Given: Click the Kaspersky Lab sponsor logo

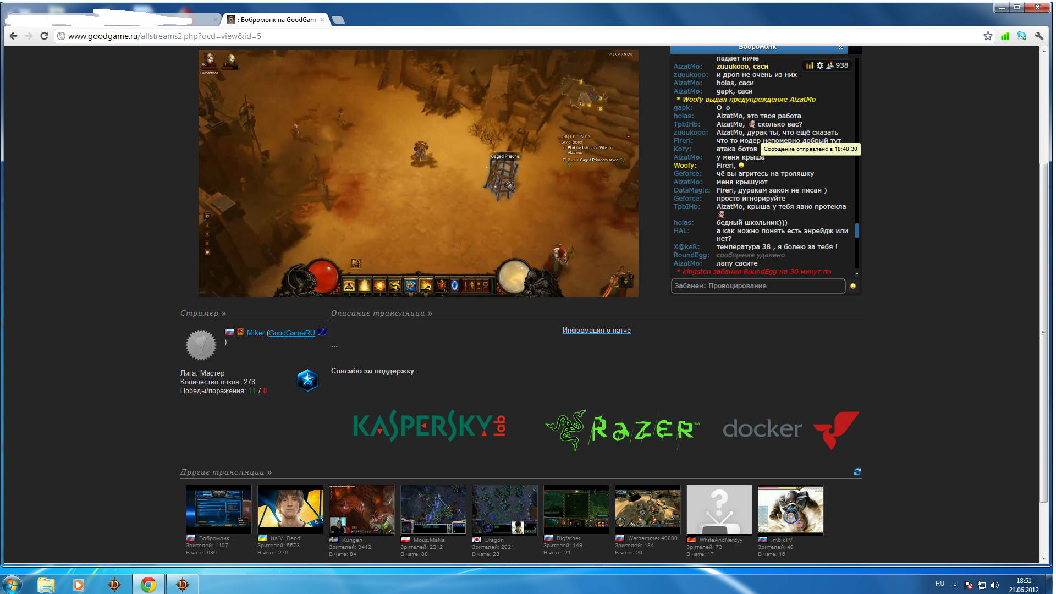Looking at the screenshot, I should (430, 426).
